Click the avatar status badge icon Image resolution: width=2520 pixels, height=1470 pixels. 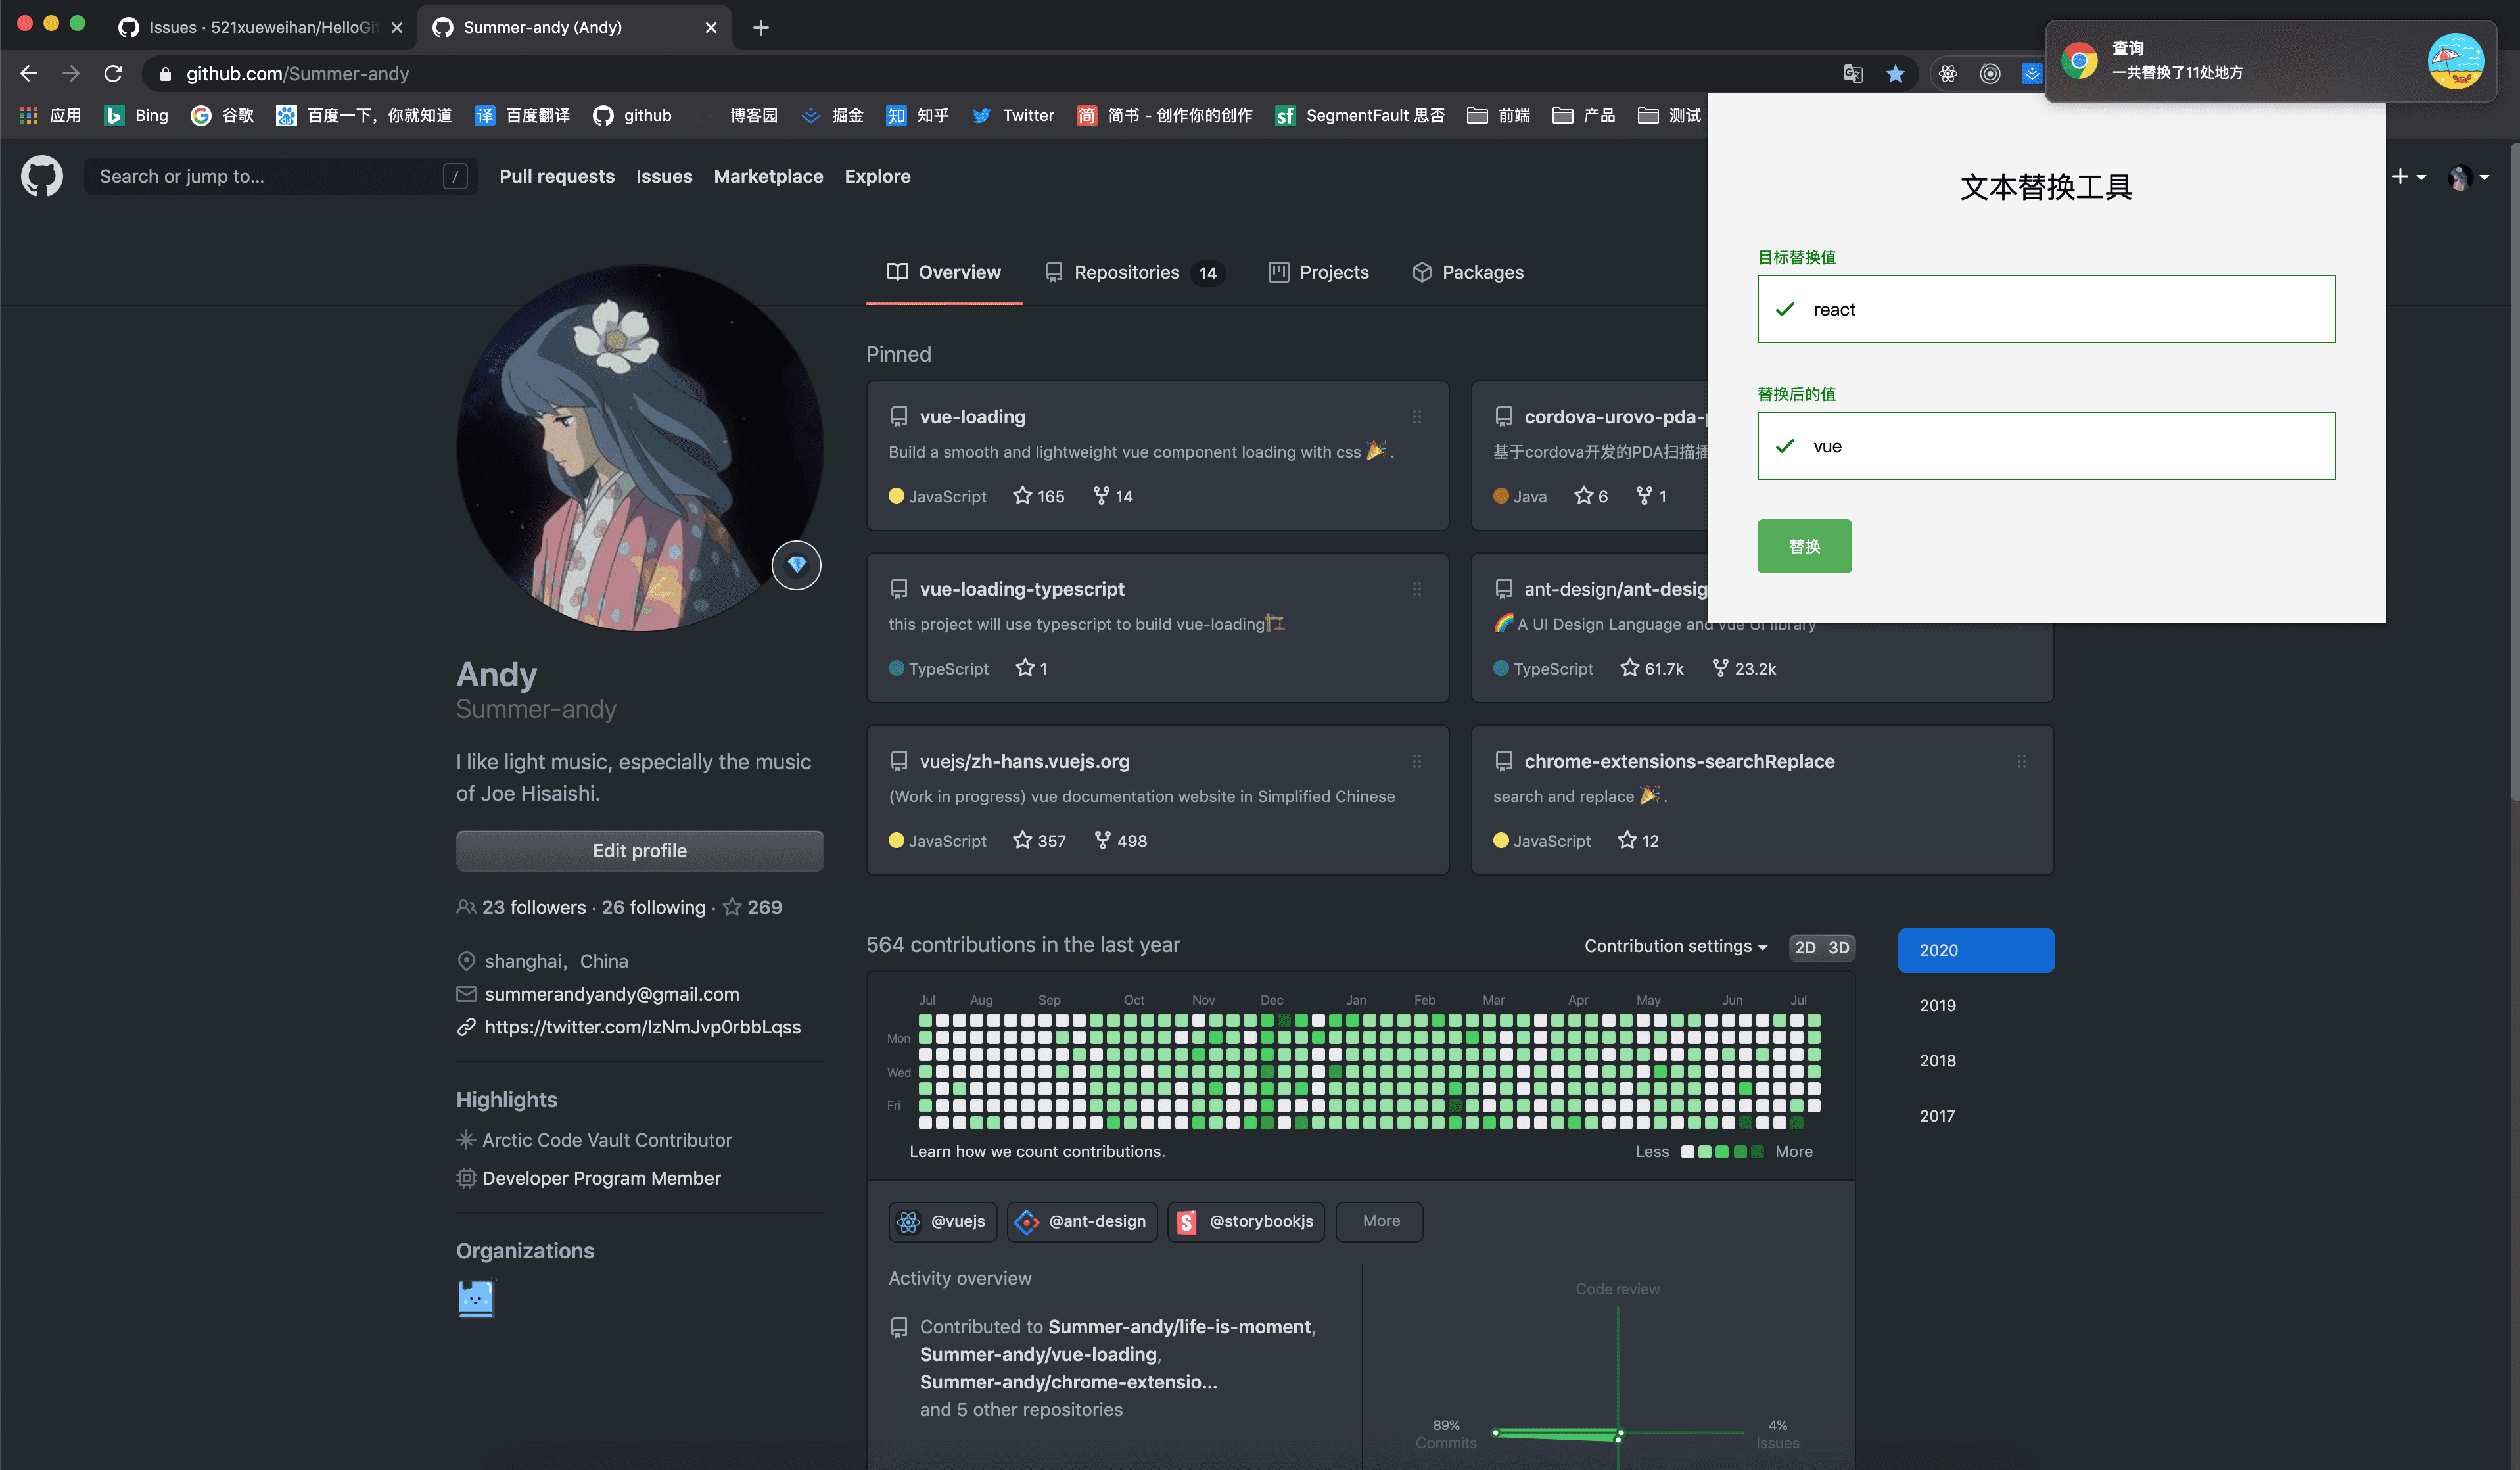[796, 565]
